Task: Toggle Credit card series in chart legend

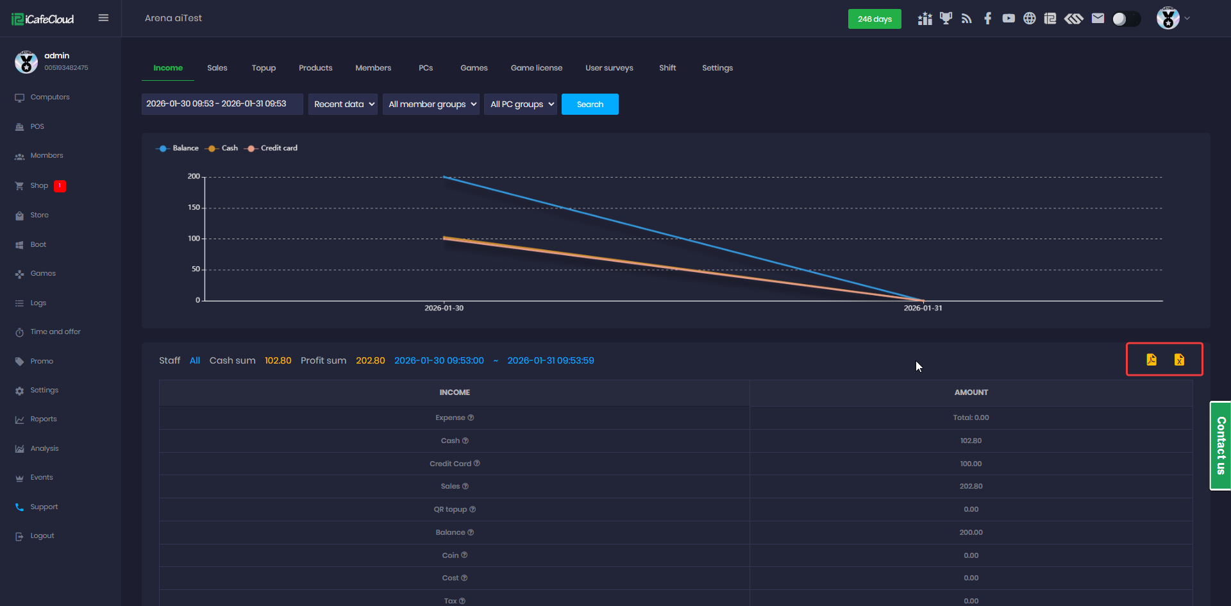Action: click(x=271, y=148)
